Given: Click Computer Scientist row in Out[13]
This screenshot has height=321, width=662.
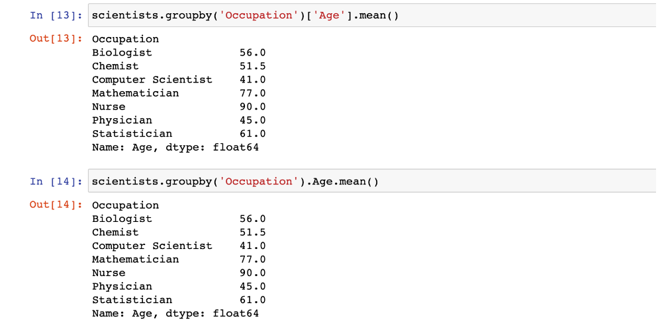Looking at the screenshot, I should click(179, 80).
